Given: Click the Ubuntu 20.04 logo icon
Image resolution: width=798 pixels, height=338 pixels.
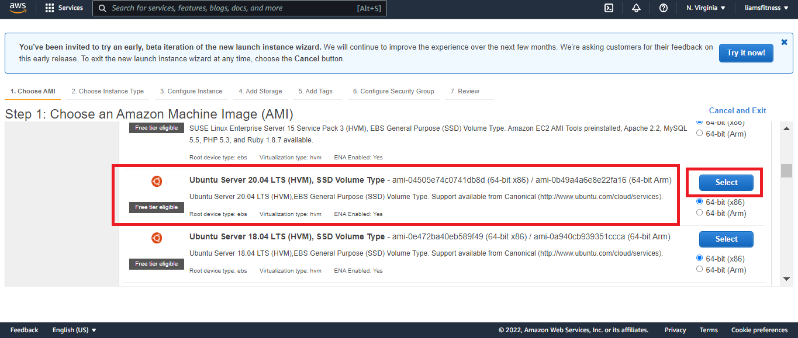Looking at the screenshot, I should (x=156, y=182).
